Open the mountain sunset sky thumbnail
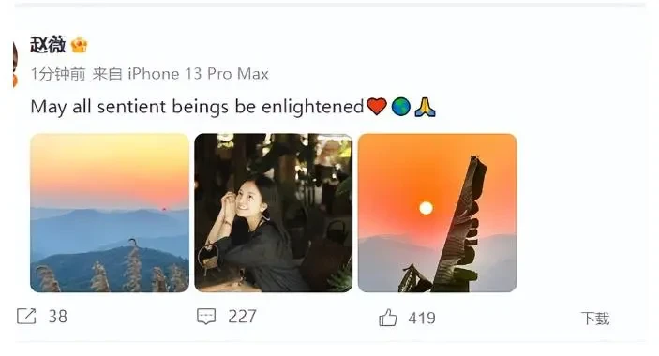659x356 pixels. [110, 213]
